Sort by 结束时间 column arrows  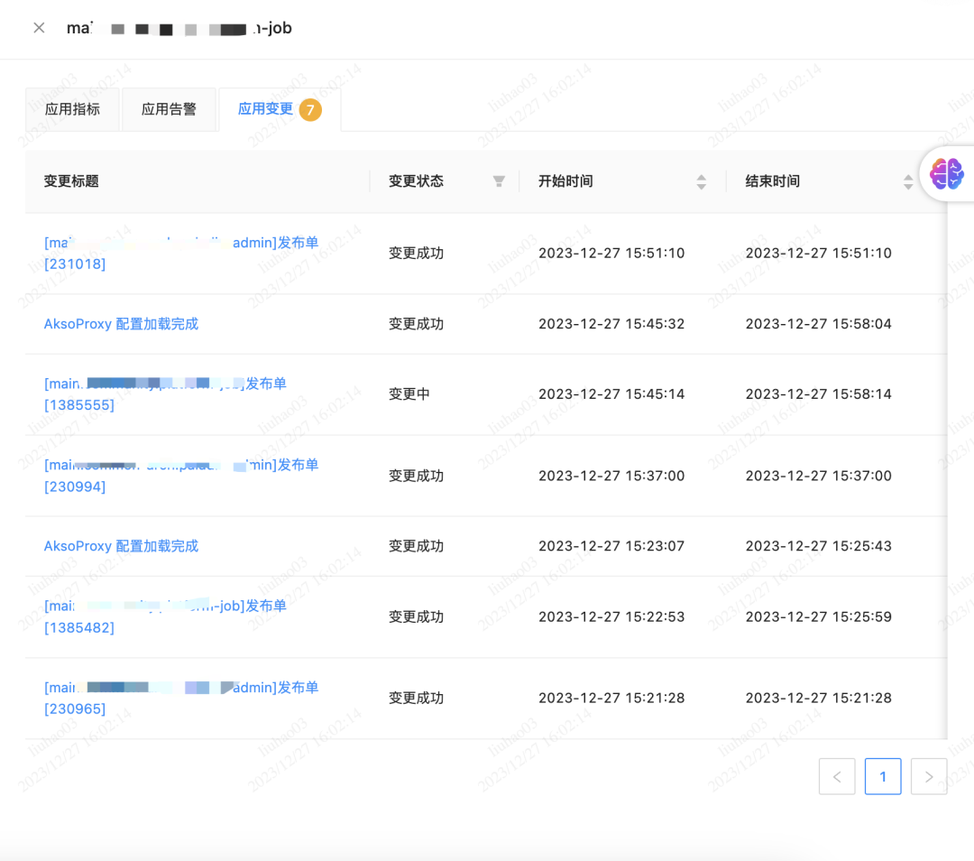908,181
